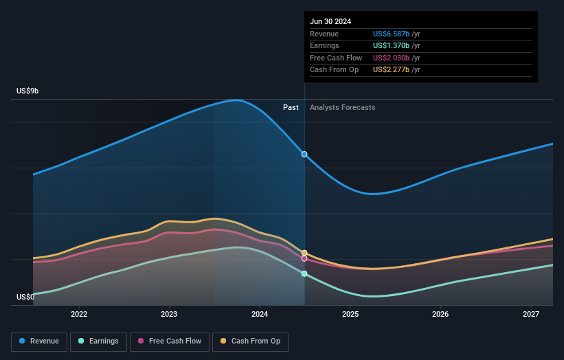
Task: Click the Past label on chart
Action: (291, 108)
